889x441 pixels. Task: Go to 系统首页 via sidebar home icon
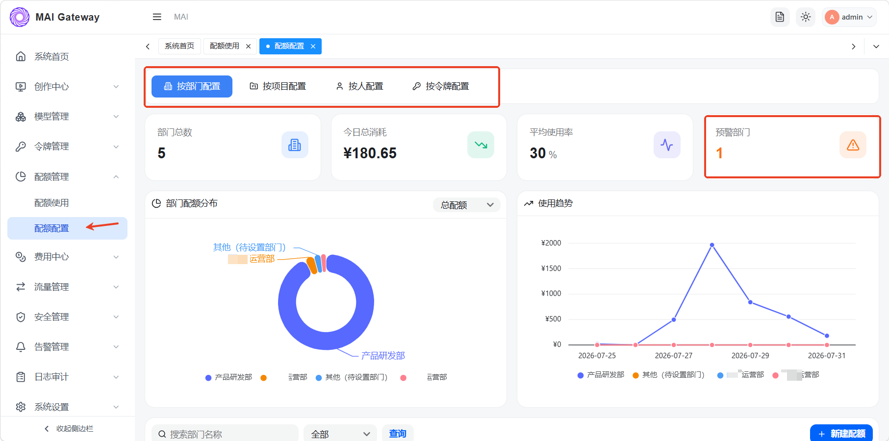21,56
